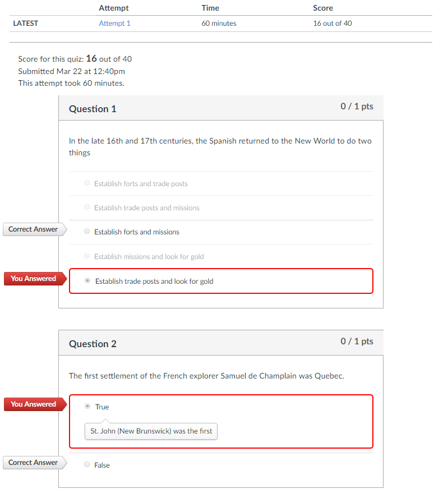The height and width of the screenshot is (498, 434).
Task: Click Question 2 You Answered red tag
Action: click(35, 404)
